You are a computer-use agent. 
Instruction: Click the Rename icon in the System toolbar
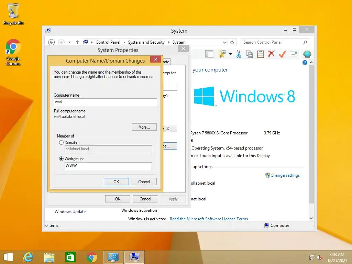(294, 54)
